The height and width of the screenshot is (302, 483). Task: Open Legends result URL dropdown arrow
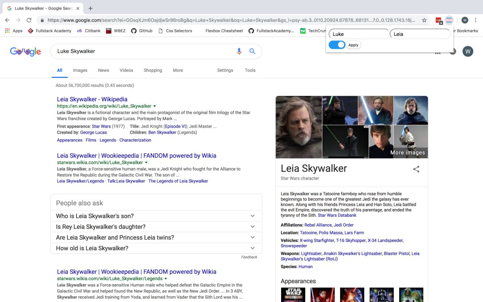click(166, 279)
